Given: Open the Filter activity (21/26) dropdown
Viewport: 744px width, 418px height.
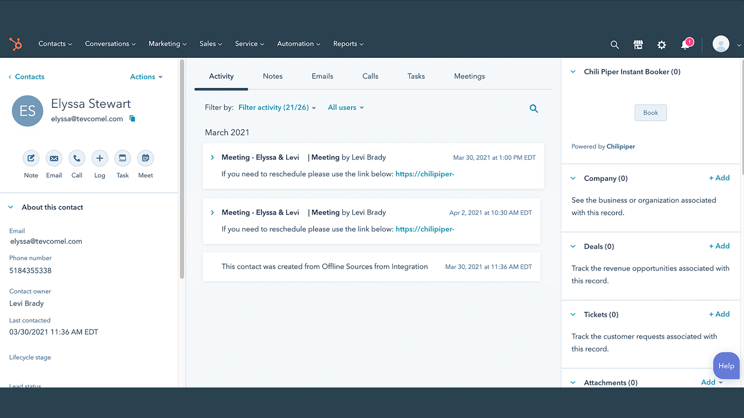Looking at the screenshot, I should point(277,107).
